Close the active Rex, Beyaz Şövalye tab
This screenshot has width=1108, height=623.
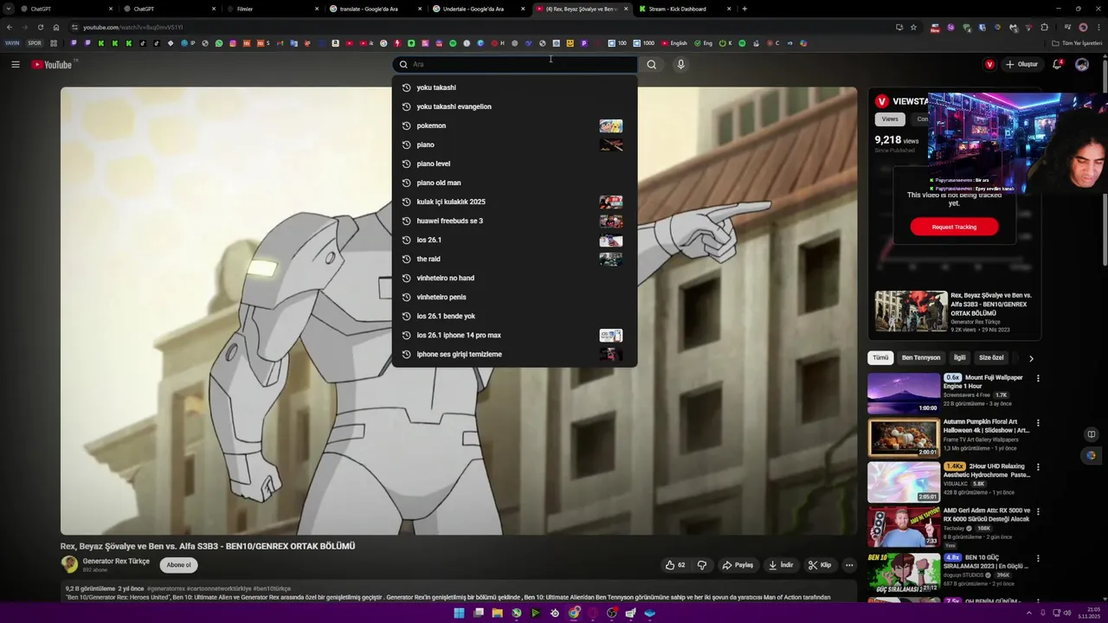point(626,9)
